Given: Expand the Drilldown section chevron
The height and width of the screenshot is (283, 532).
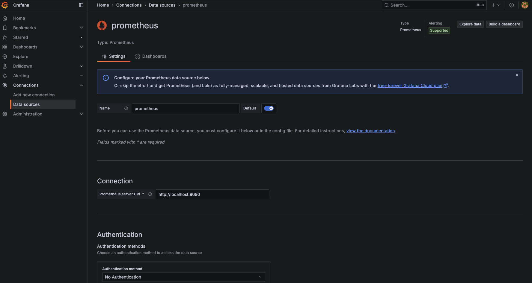Looking at the screenshot, I should [82, 66].
